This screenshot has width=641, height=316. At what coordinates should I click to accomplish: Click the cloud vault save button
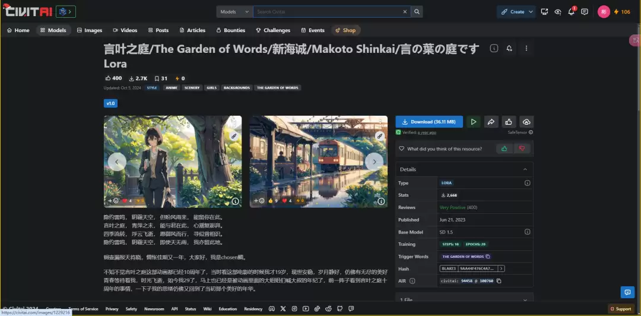[526, 122]
